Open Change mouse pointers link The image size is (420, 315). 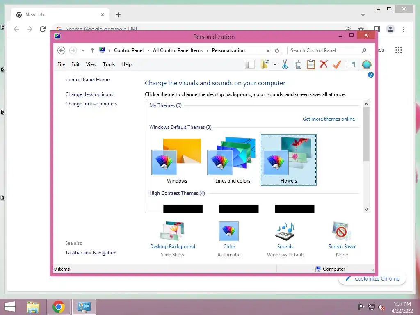(91, 104)
